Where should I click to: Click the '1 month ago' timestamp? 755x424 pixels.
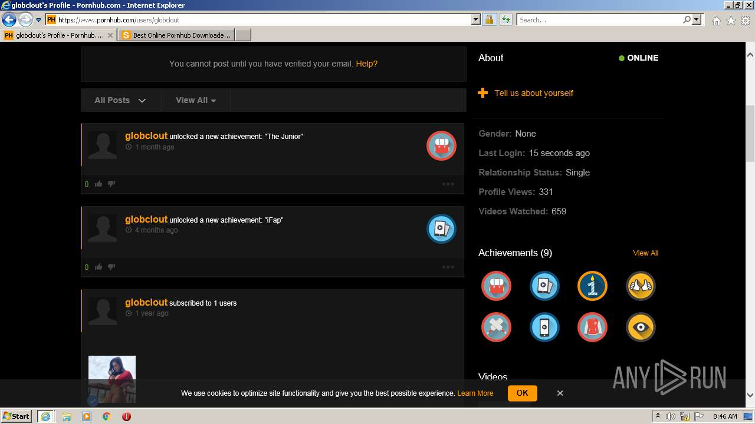(x=155, y=147)
